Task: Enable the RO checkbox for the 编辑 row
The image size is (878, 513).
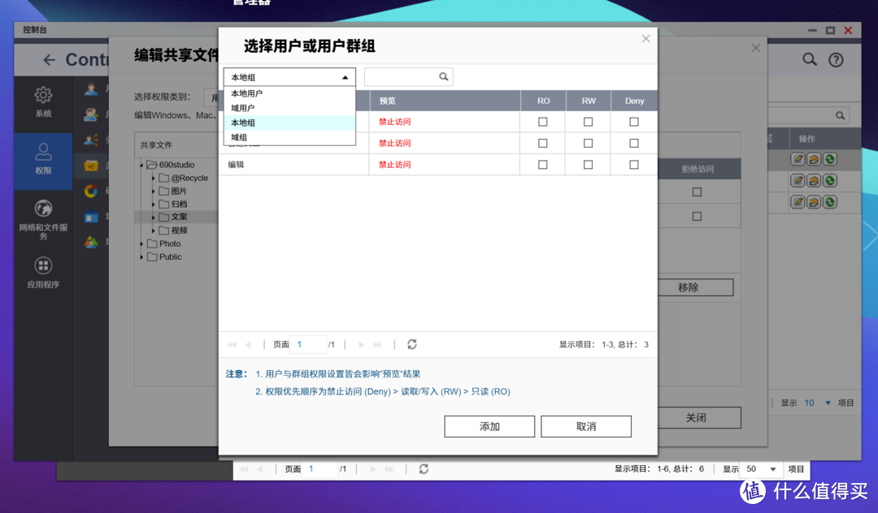Action: point(543,164)
